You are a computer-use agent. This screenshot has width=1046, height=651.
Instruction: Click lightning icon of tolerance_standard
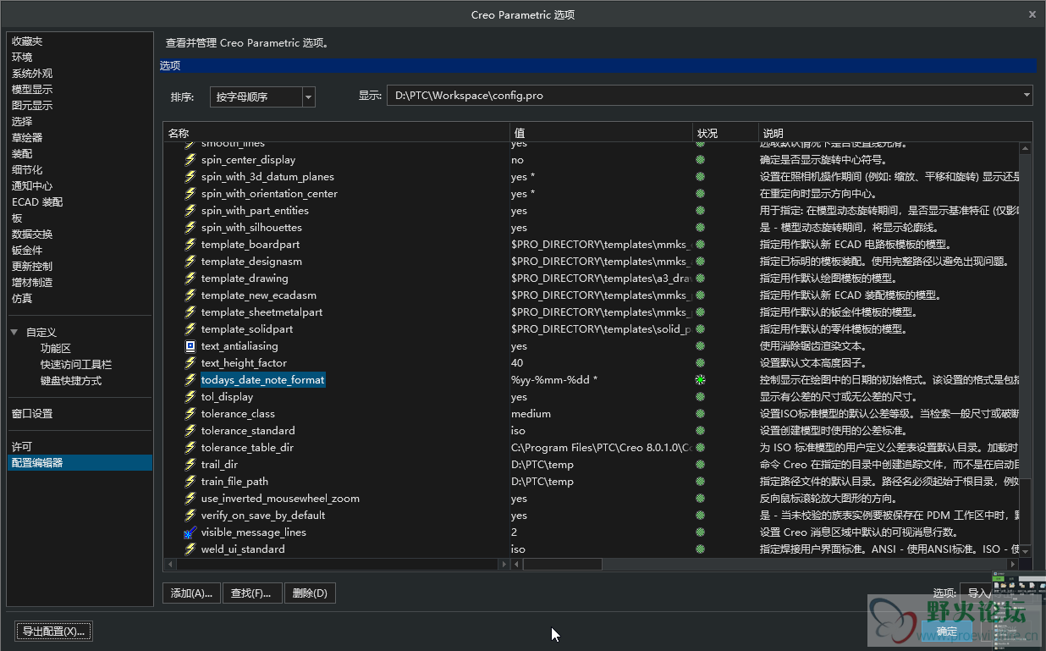tap(190, 431)
